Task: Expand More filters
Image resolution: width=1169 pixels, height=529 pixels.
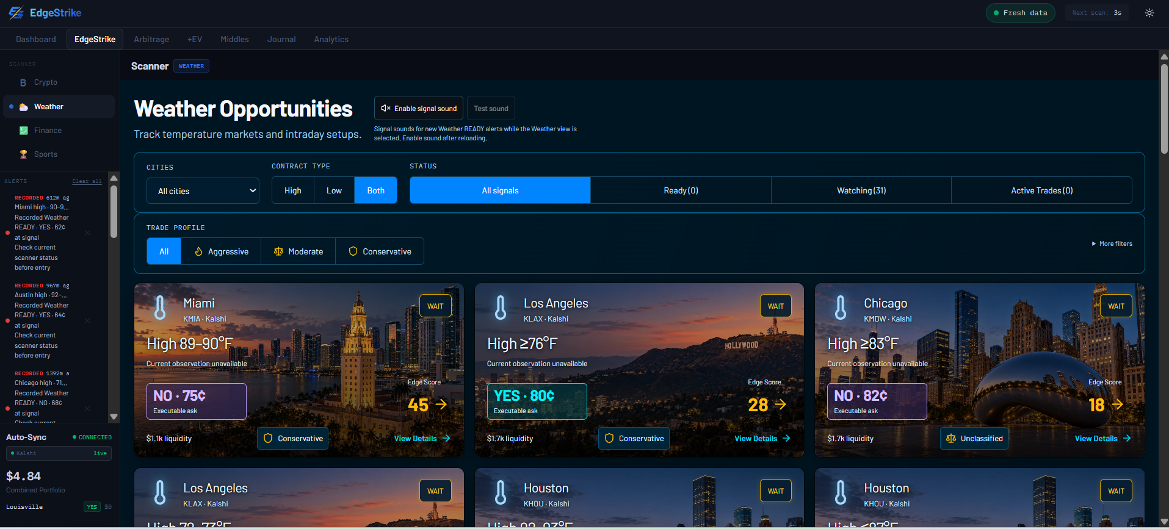Action: coord(1112,243)
